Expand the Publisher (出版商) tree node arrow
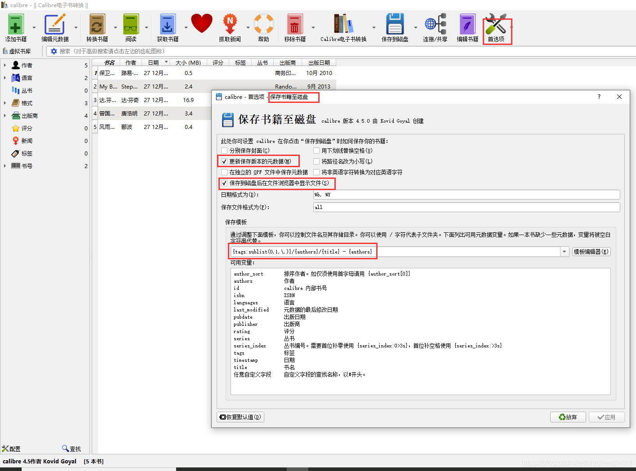This screenshot has height=471, width=636. click(x=5, y=116)
